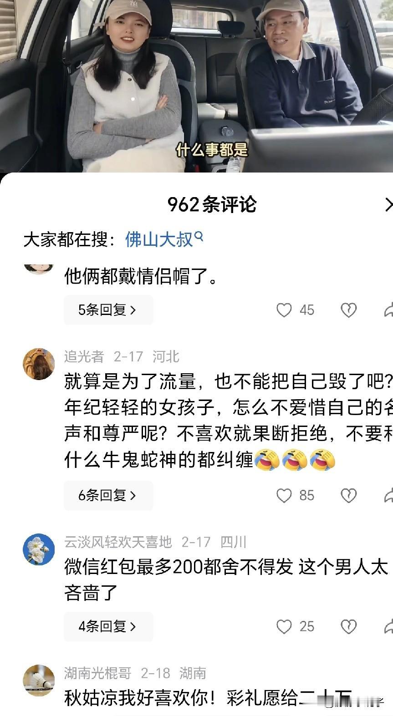
Task: Expand the 6条回复 replies
Action: pyautogui.click(x=108, y=495)
